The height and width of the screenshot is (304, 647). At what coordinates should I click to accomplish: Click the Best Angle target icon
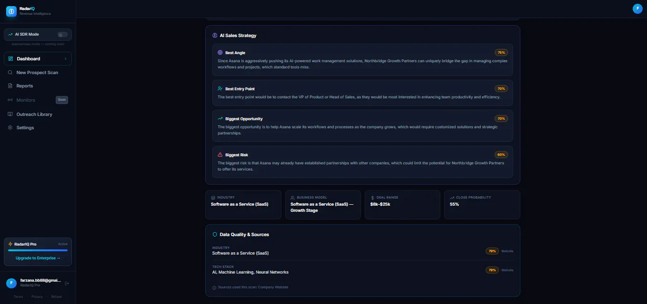click(220, 53)
